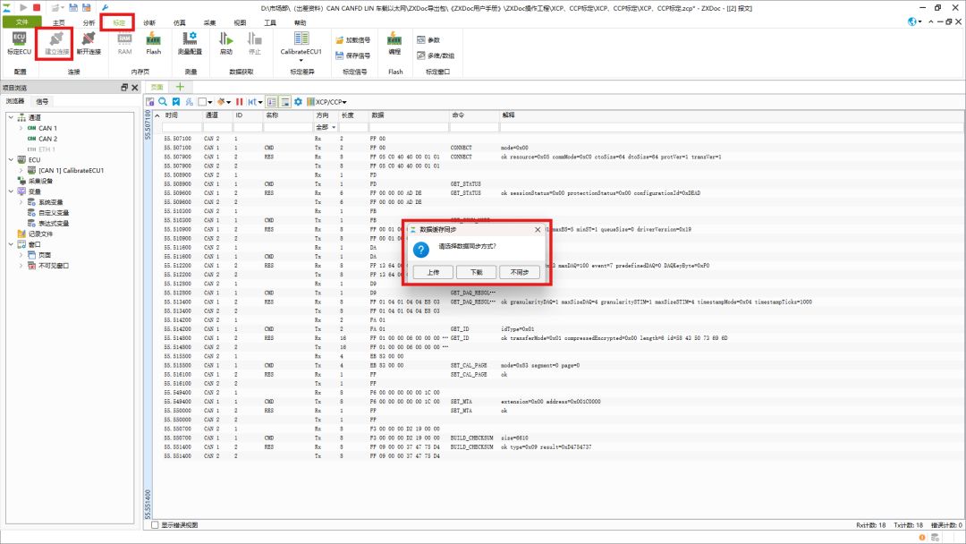Switch to the 信号 panel tab

click(42, 101)
